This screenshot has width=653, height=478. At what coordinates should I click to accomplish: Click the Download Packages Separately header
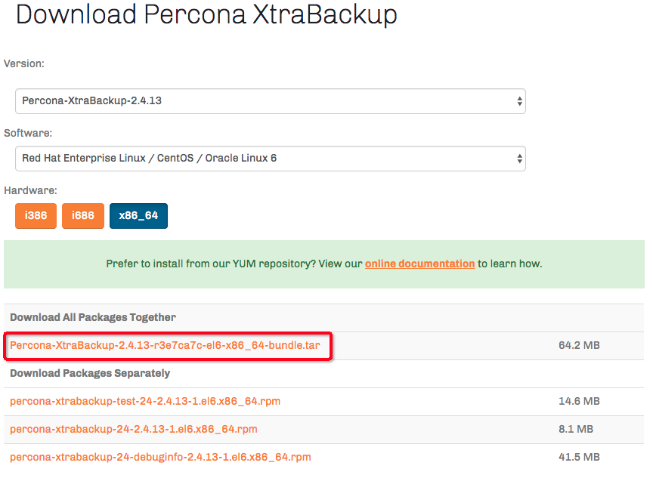(x=90, y=374)
